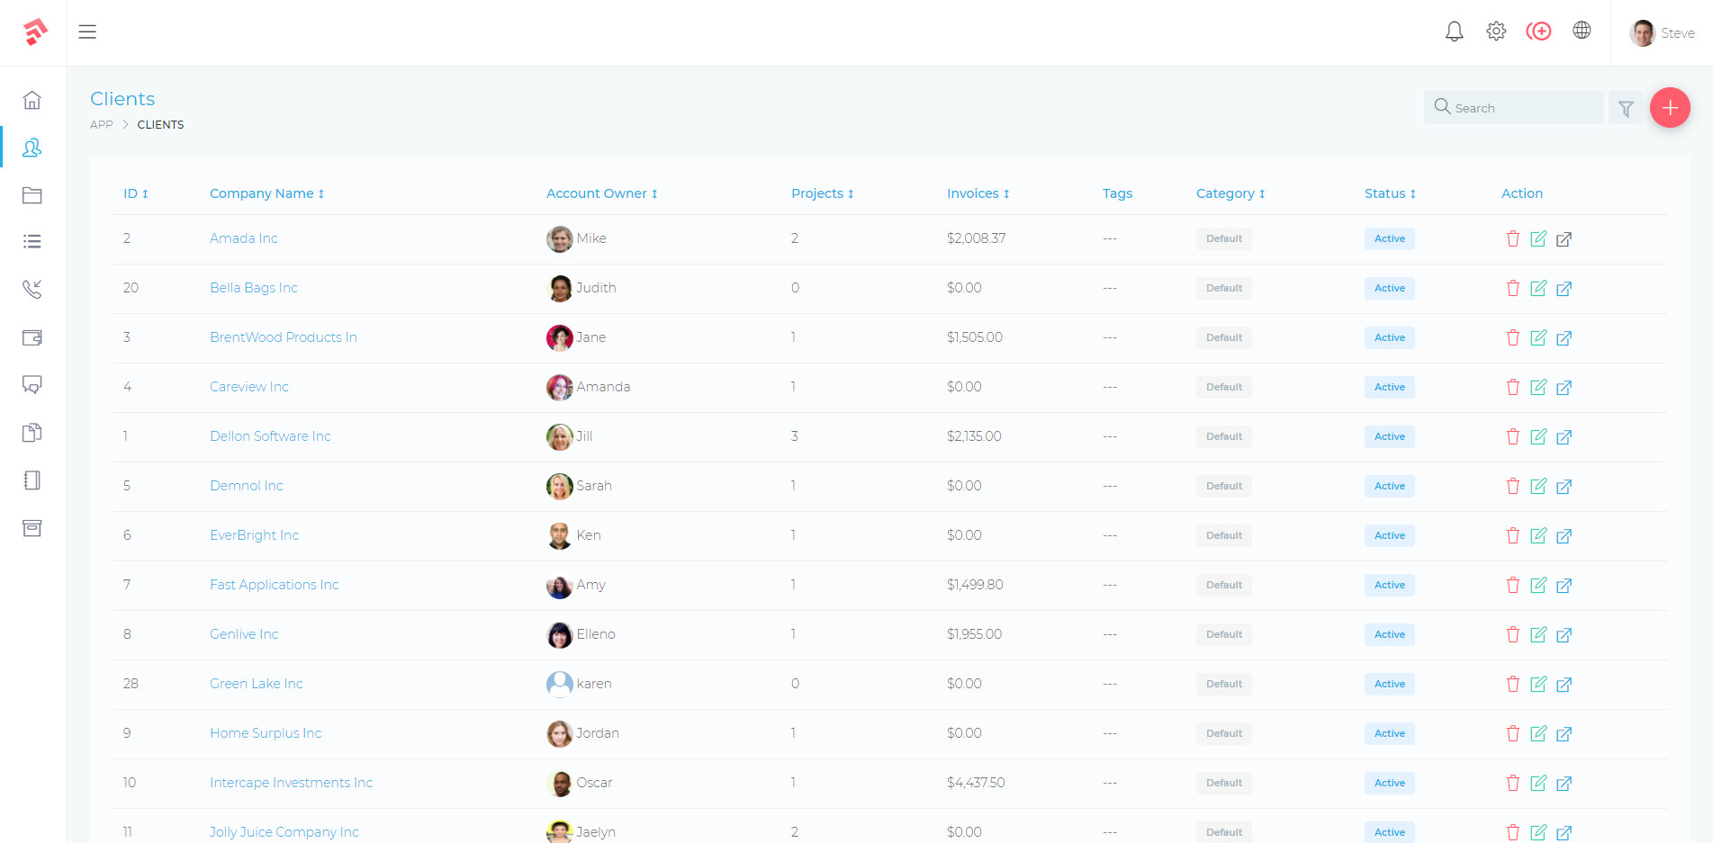Viewport: 1713px width, 843px height.
Task: Open the folder icon in the sidebar
Action: pos(32,195)
